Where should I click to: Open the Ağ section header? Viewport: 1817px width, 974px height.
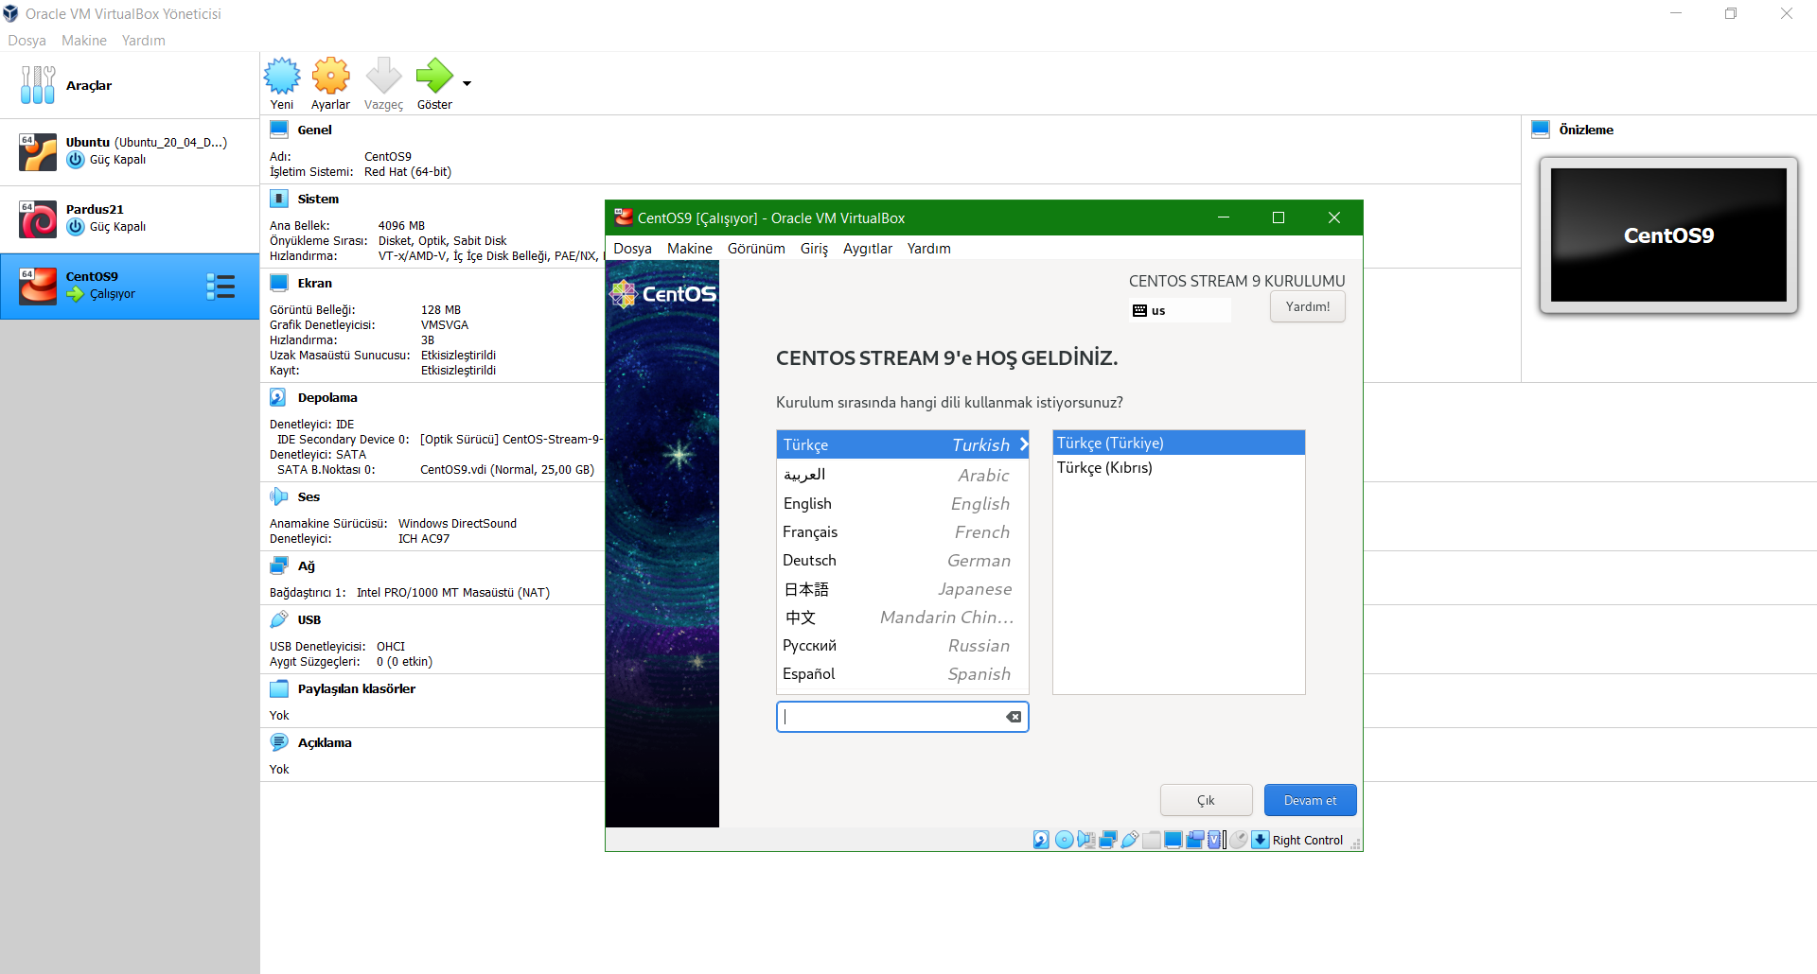click(306, 565)
